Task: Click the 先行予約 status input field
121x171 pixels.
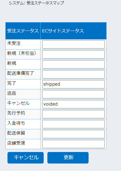Action: (73, 114)
